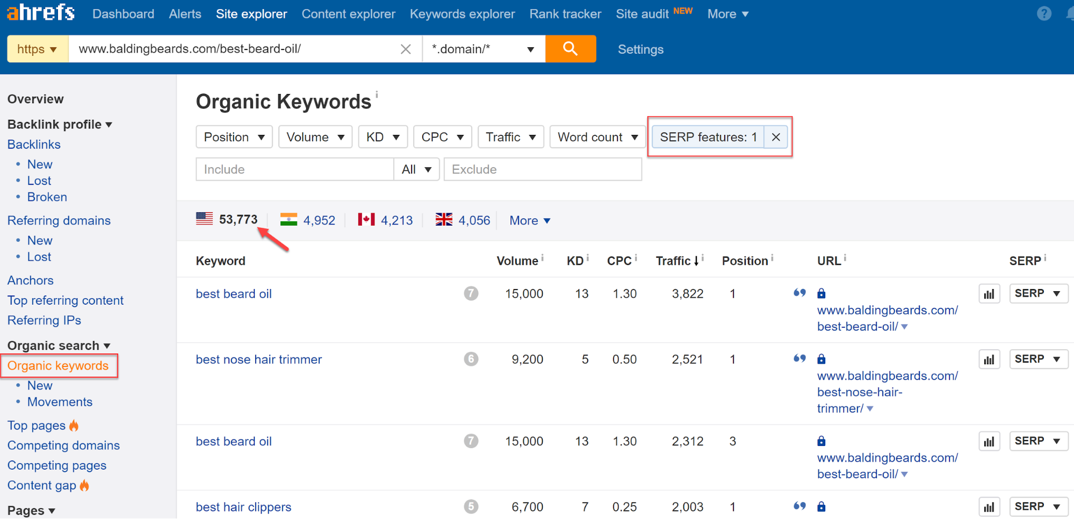Open Content explorer in top navigation
The width and height of the screenshot is (1074, 519).
click(348, 14)
